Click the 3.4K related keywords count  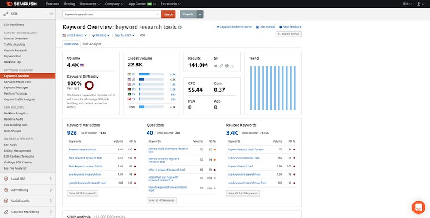(232, 133)
